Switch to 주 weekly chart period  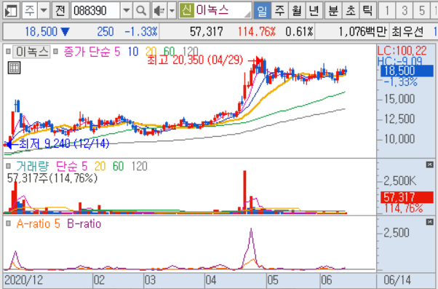click(x=279, y=11)
